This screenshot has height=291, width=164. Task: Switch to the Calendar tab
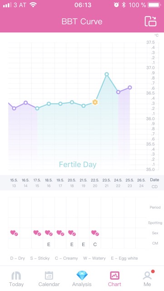point(49,279)
